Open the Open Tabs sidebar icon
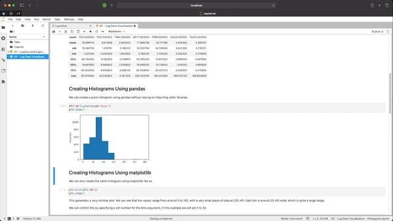393x221 pixels. click(x=3, y=71)
